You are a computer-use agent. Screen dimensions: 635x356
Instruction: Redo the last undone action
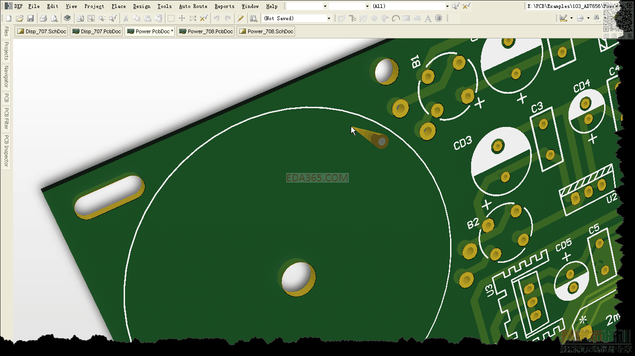coord(228,18)
